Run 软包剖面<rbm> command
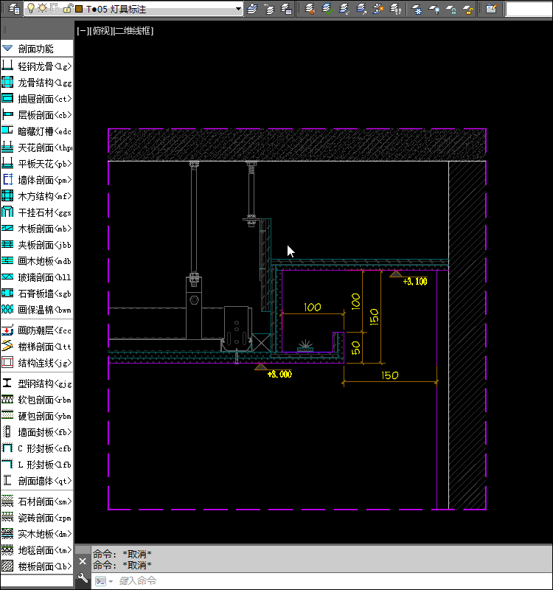 pos(37,400)
